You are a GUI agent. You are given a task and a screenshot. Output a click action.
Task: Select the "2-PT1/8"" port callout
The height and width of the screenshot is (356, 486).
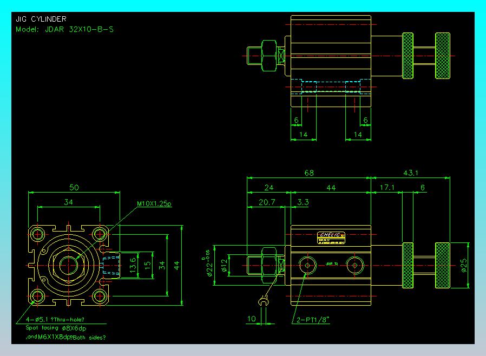[312, 320]
